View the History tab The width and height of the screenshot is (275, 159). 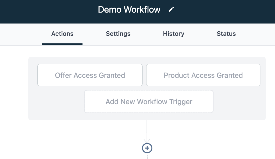(173, 34)
